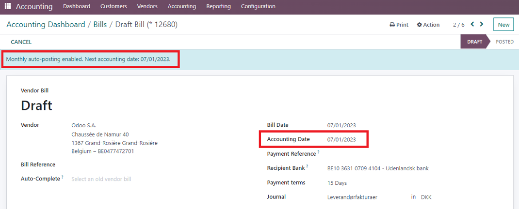Click the Accounting app title
Viewport: 519px width, 209px height.
[34, 6]
